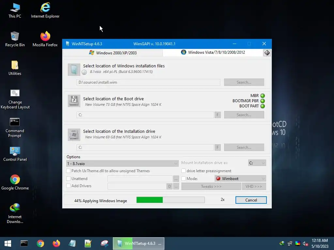
Task: Click the Windows Start button
Action: coord(8,243)
